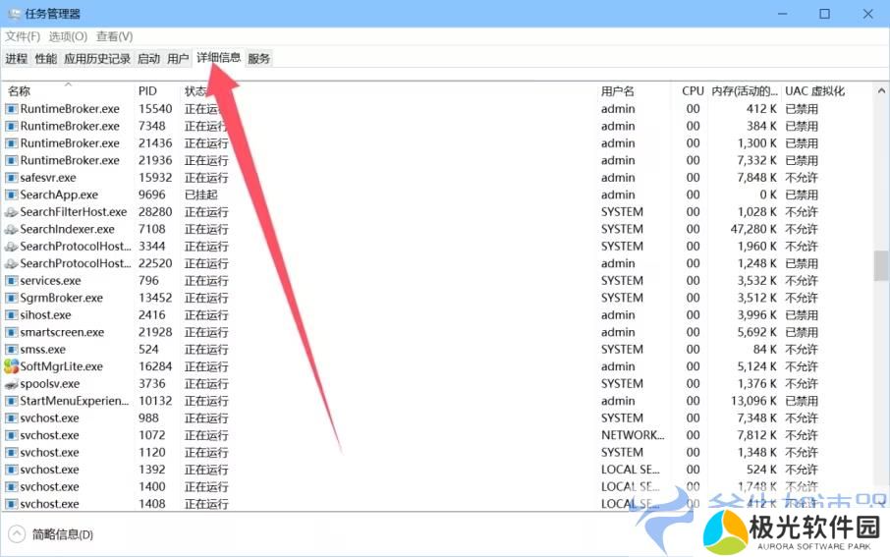Click the SoftMgrLite.exe colorful process icon

[x=12, y=366]
